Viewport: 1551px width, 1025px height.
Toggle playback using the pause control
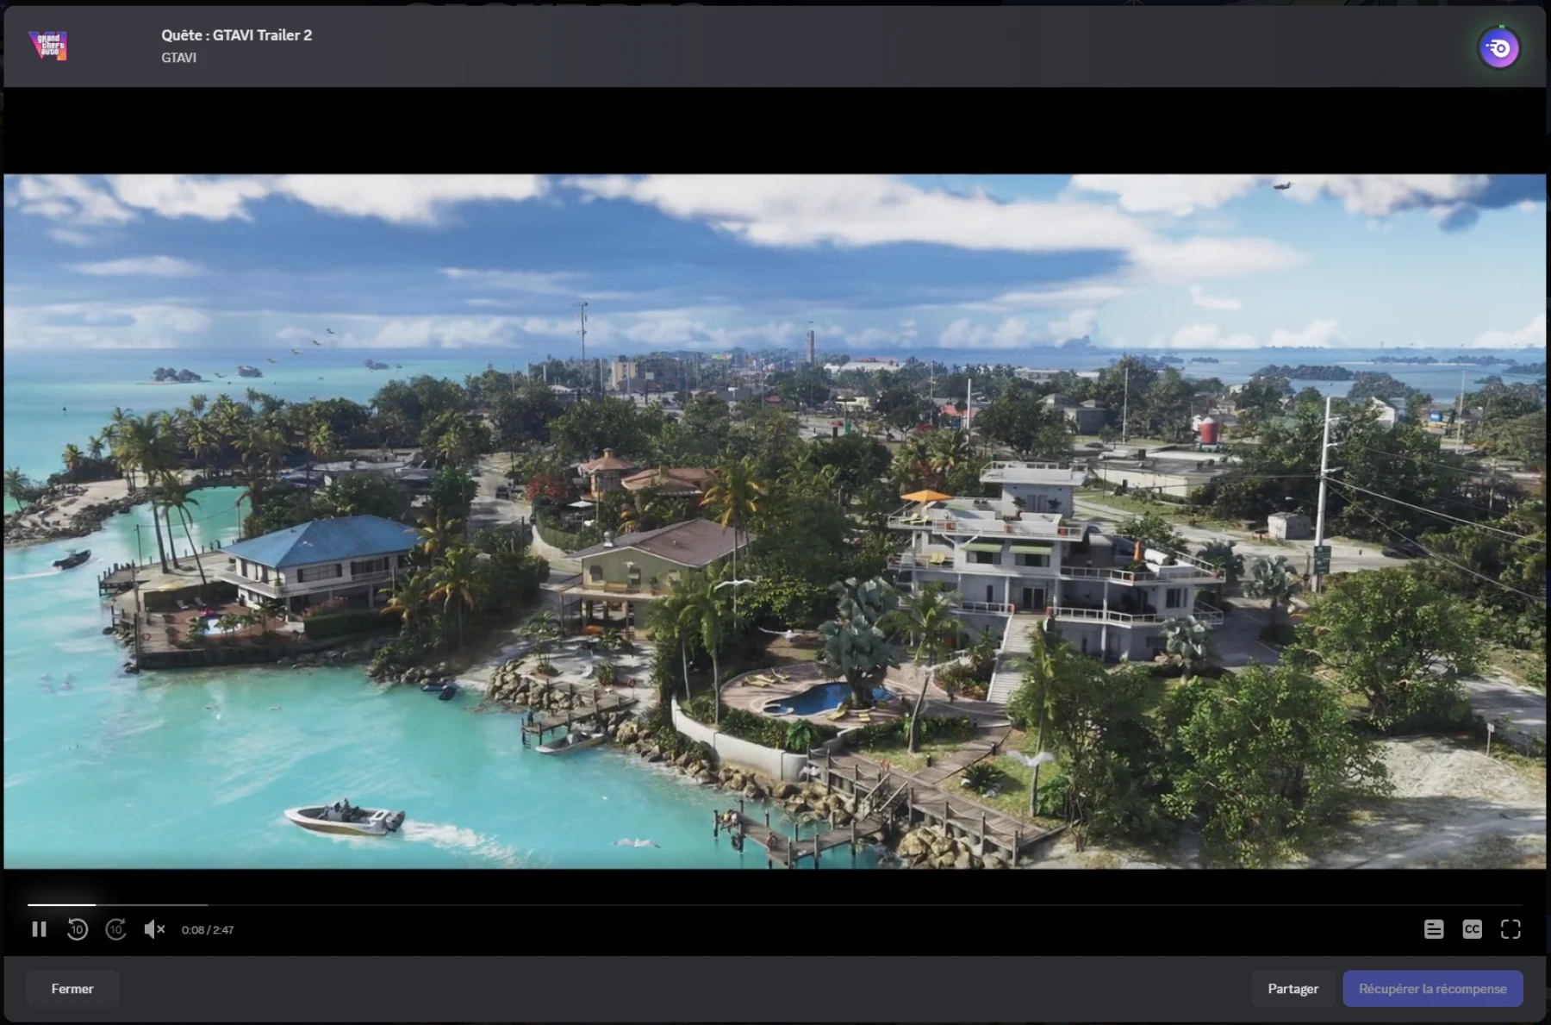click(x=39, y=929)
